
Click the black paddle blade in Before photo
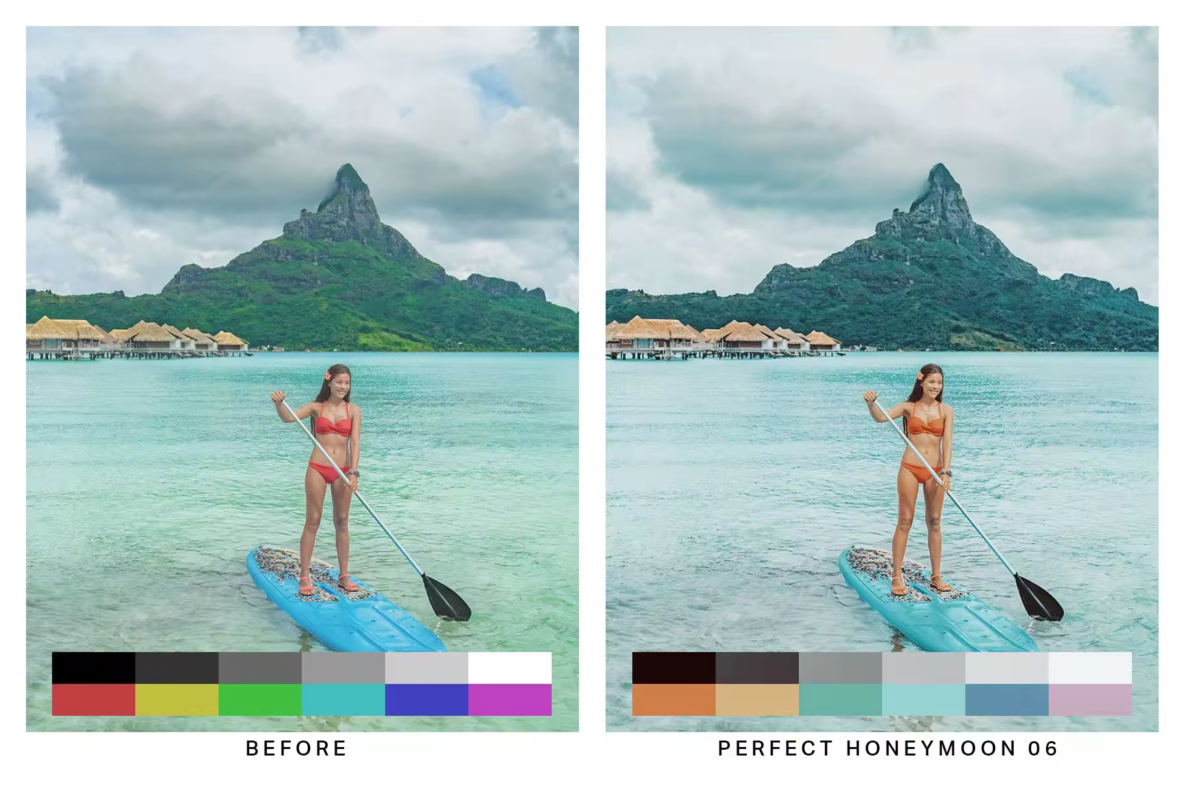[x=446, y=597]
